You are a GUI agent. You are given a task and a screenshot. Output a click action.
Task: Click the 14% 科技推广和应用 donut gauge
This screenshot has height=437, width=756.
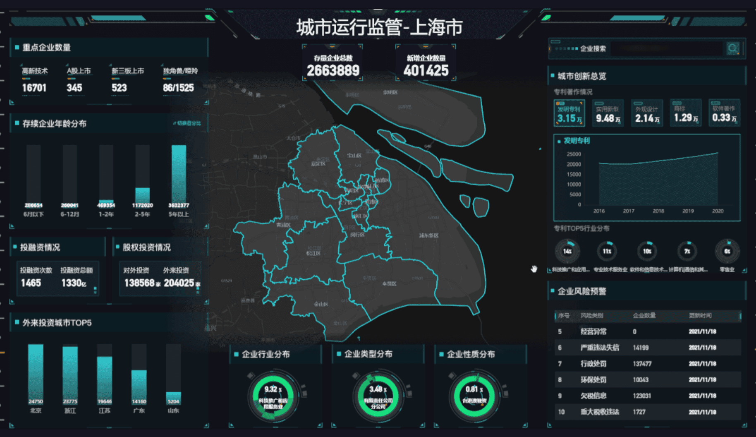click(567, 251)
